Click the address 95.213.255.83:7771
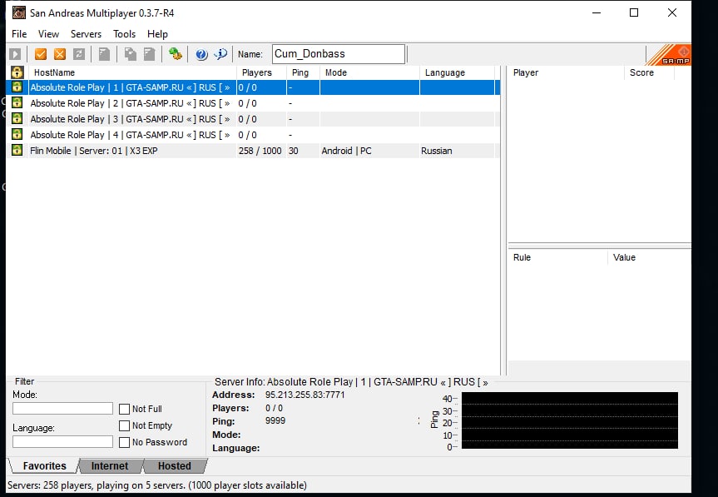718x497 pixels. (305, 395)
